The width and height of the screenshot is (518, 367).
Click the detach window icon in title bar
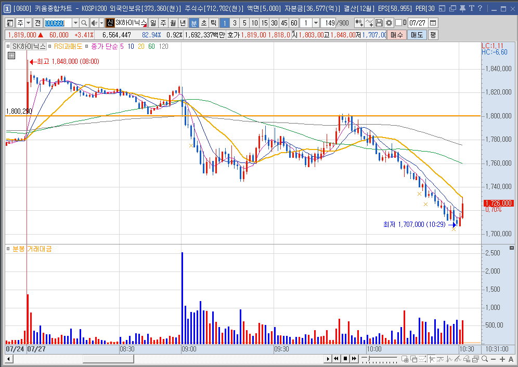click(443, 8)
